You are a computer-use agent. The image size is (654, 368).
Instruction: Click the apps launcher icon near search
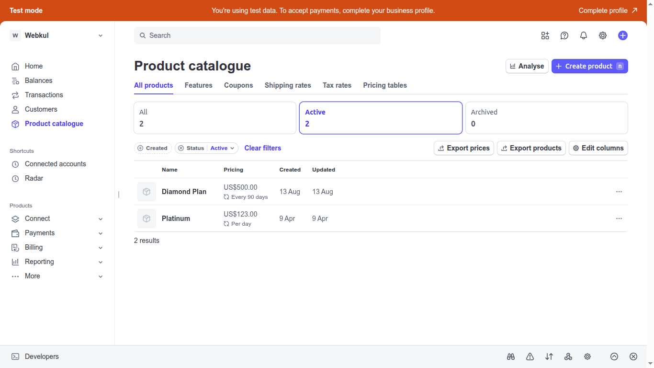click(545, 35)
